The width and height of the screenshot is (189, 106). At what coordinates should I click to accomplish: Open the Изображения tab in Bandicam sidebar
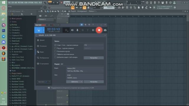pyautogui.click(x=43, y=58)
